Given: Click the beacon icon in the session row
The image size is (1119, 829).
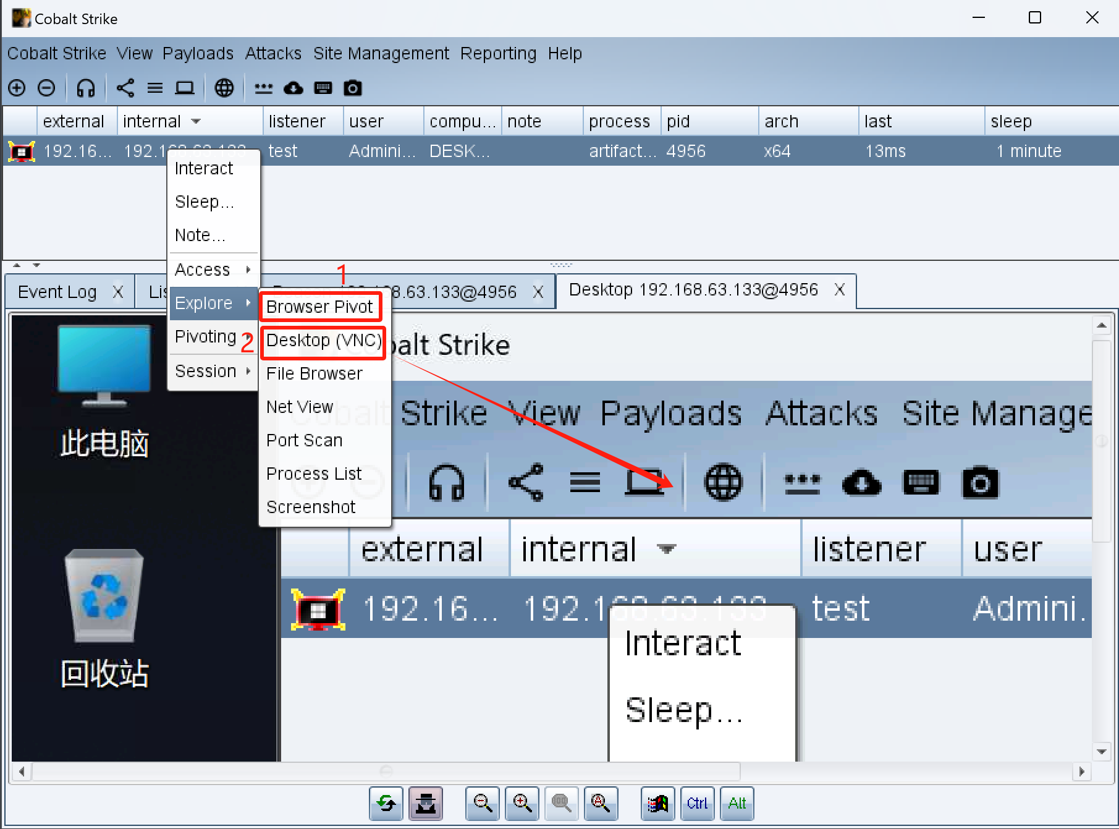Looking at the screenshot, I should [22, 151].
